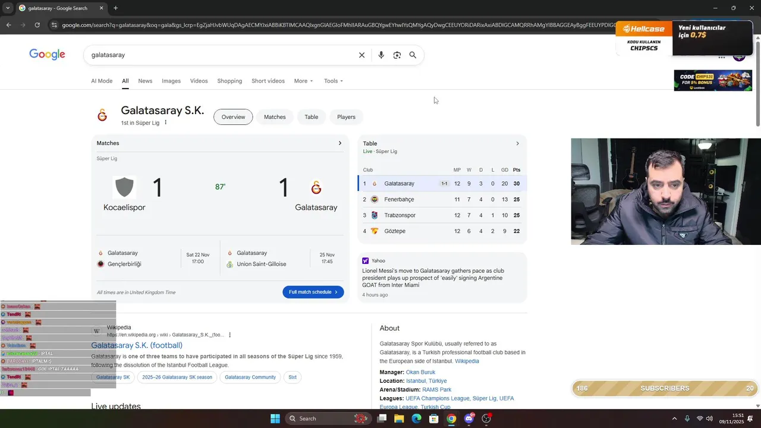Image resolution: width=761 pixels, height=428 pixels.
Task: Open Windows notification bell
Action: (x=750, y=418)
